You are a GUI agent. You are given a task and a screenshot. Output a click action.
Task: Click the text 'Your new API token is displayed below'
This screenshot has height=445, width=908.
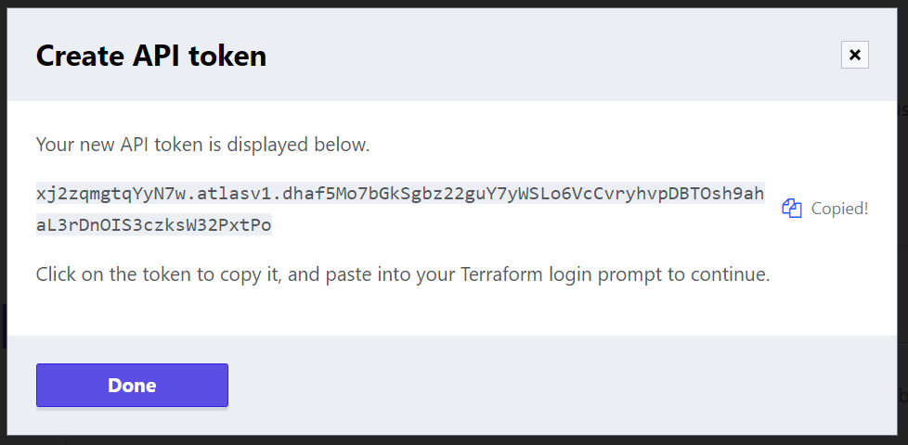pyautogui.click(x=202, y=144)
